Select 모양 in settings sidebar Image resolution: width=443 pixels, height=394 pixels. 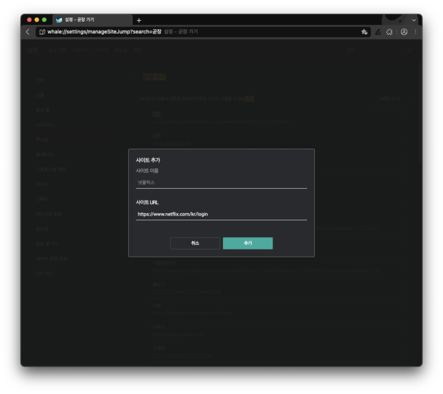(39, 95)
